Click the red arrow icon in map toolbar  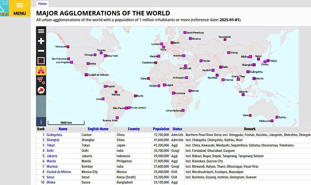coord(41,90)
